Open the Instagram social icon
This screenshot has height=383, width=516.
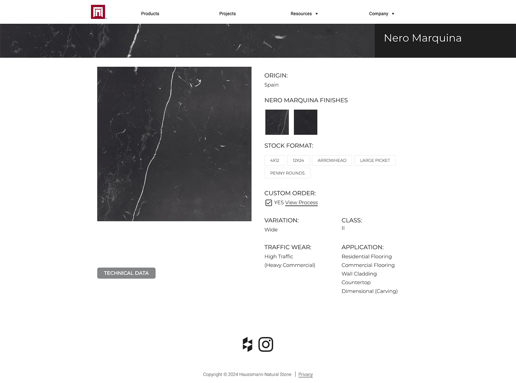(266, 344)
